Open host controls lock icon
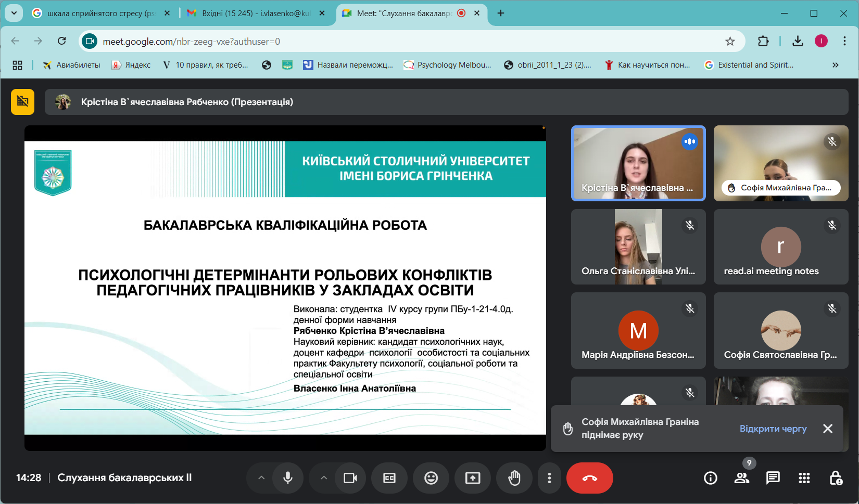Viewport: 859px width, 504px height. coord(836,478)
